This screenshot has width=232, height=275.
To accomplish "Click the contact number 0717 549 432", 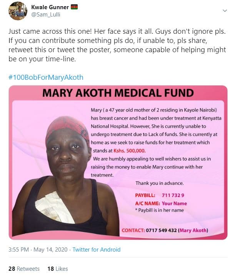I will pyautogui.click(x=161, y=230).
